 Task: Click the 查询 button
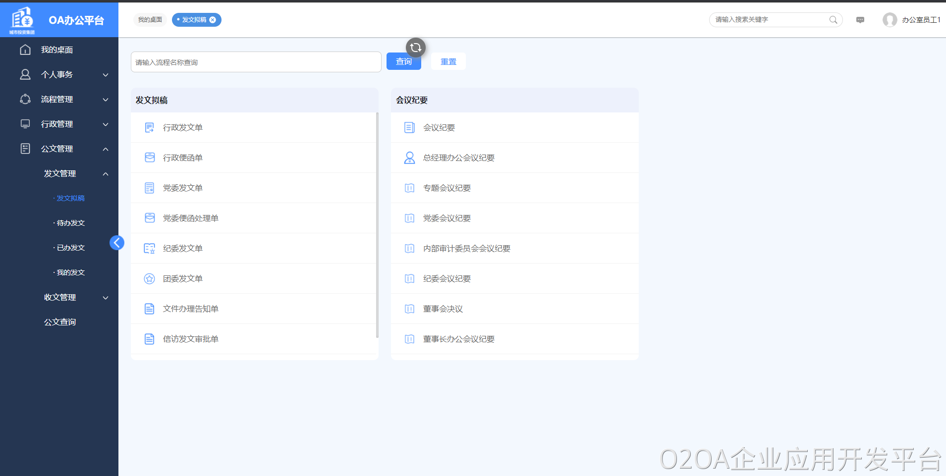[403, 62]
